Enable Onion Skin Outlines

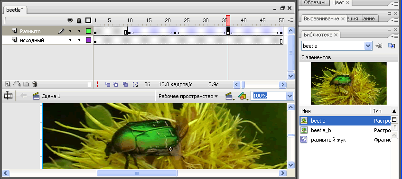click(116, 84)
